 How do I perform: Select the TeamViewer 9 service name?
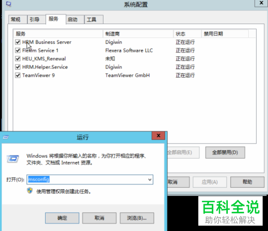coord(39,76)
